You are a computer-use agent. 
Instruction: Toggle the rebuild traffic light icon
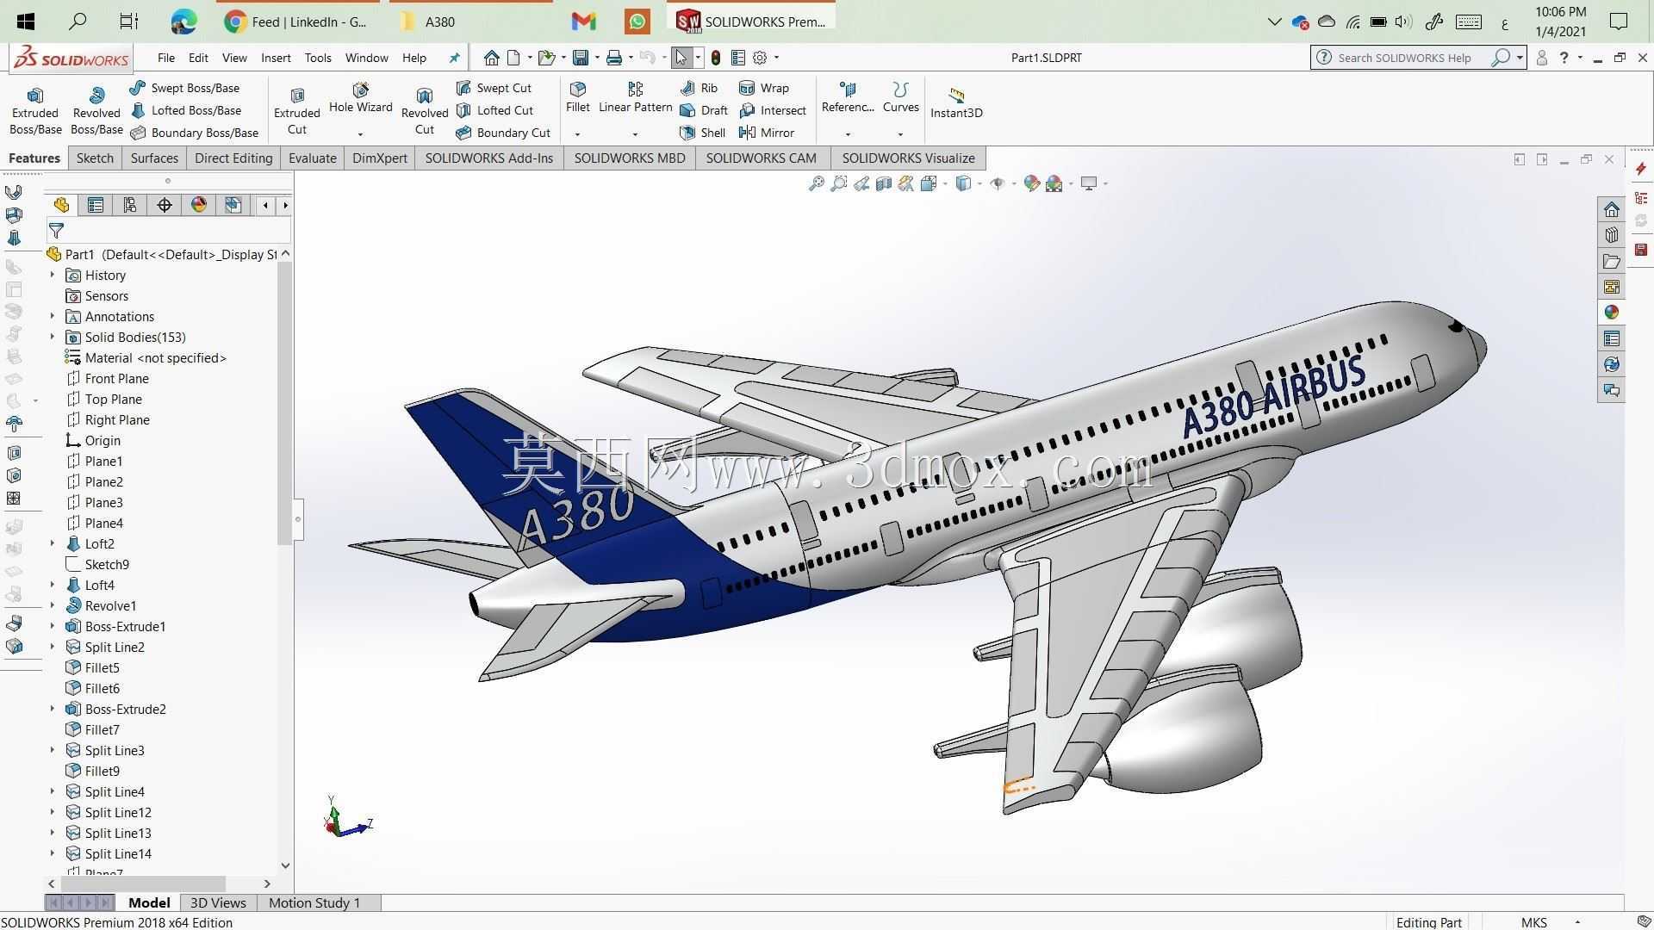(x=716, y=58)
